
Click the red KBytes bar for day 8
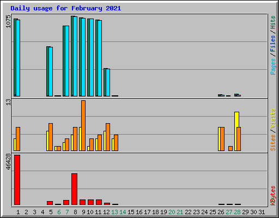tap(74, 189)
